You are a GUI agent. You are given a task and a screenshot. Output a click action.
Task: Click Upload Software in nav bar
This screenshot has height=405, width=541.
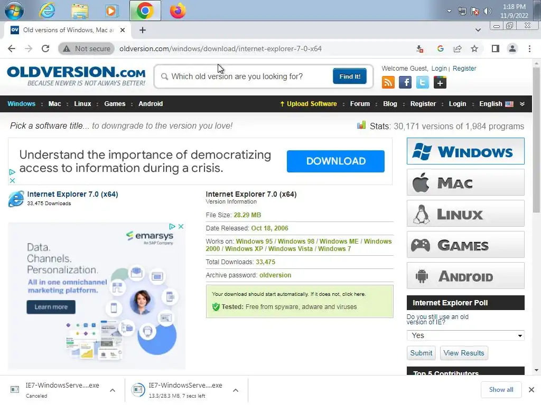[x=309, y=104]
